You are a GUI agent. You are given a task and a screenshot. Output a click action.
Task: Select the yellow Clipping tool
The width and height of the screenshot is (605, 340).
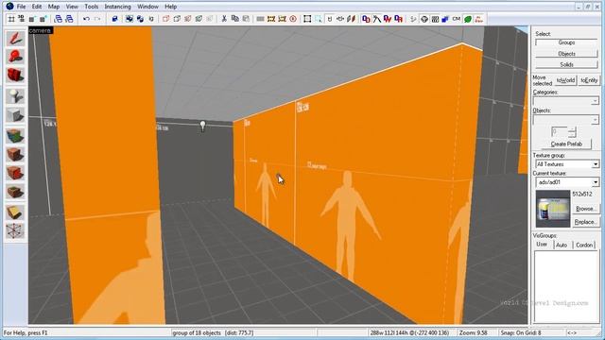point(15,212)
